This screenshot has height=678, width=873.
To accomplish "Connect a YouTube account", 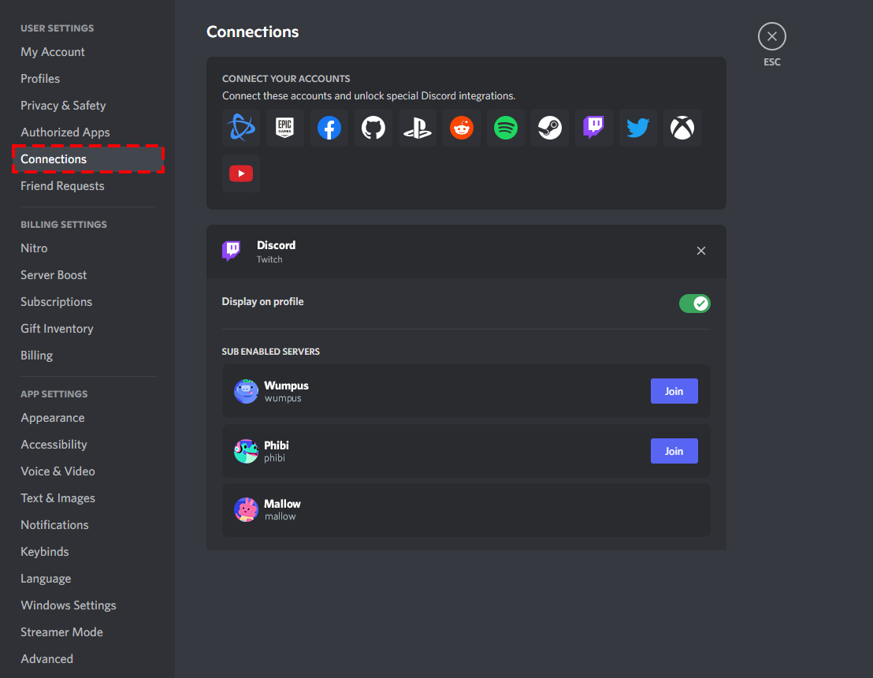I will point(241,173).
